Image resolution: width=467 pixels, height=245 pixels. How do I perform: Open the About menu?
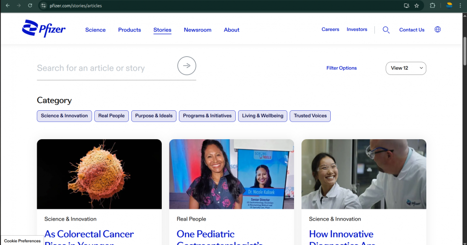(231, 30)
